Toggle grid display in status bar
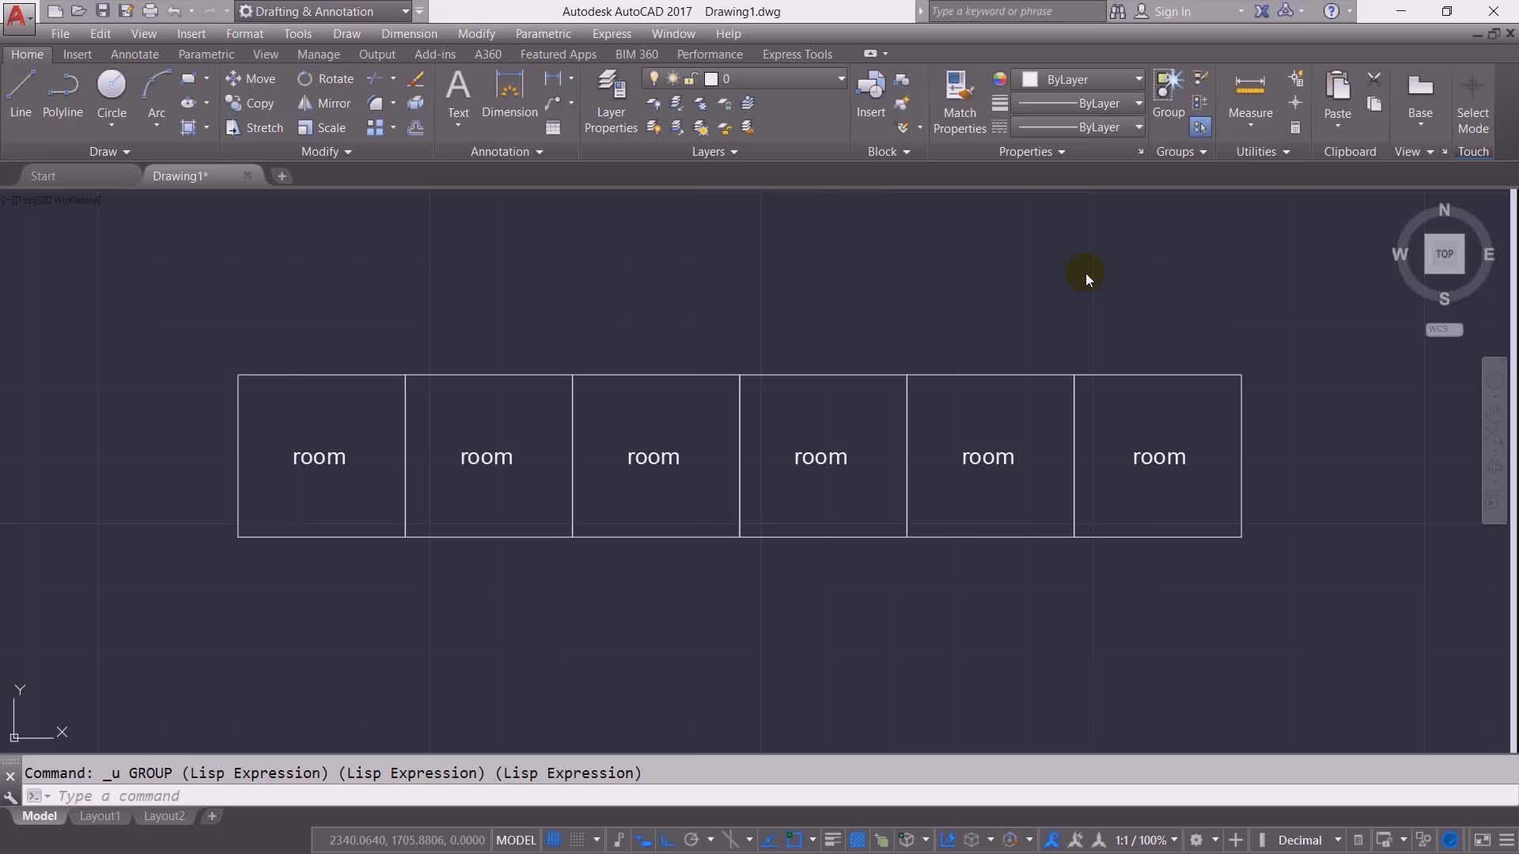The width and height of the screenshot is (1519, 854). pyautogui.click(x=554, y=840)
